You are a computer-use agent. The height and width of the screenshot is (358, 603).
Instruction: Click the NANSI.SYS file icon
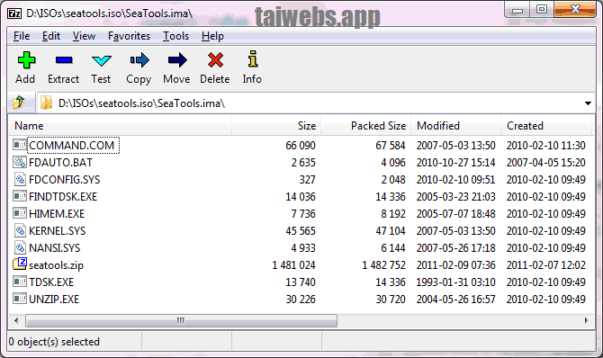(20, 247)
